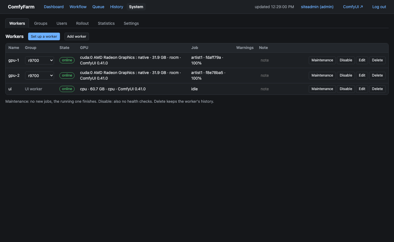The image size is (394, 242).
Task: Disable the gpu-2 worker
Action: tap(346, 75)
